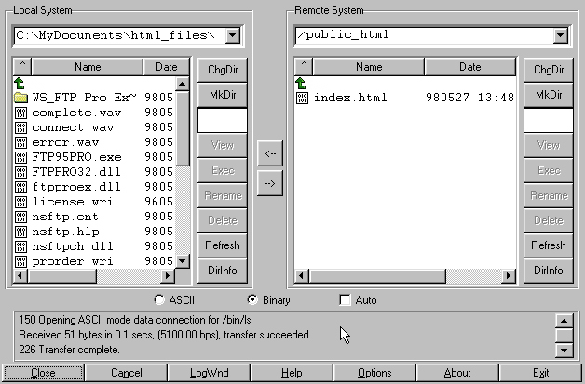The height and width of the screenshot is (384, 585).
Task: Click the nsftpch.dll file icon
Action: point(20,246)
